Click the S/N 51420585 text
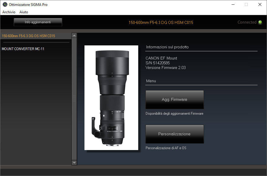This screenshot has width=267, height=176. tap(158, 63)
